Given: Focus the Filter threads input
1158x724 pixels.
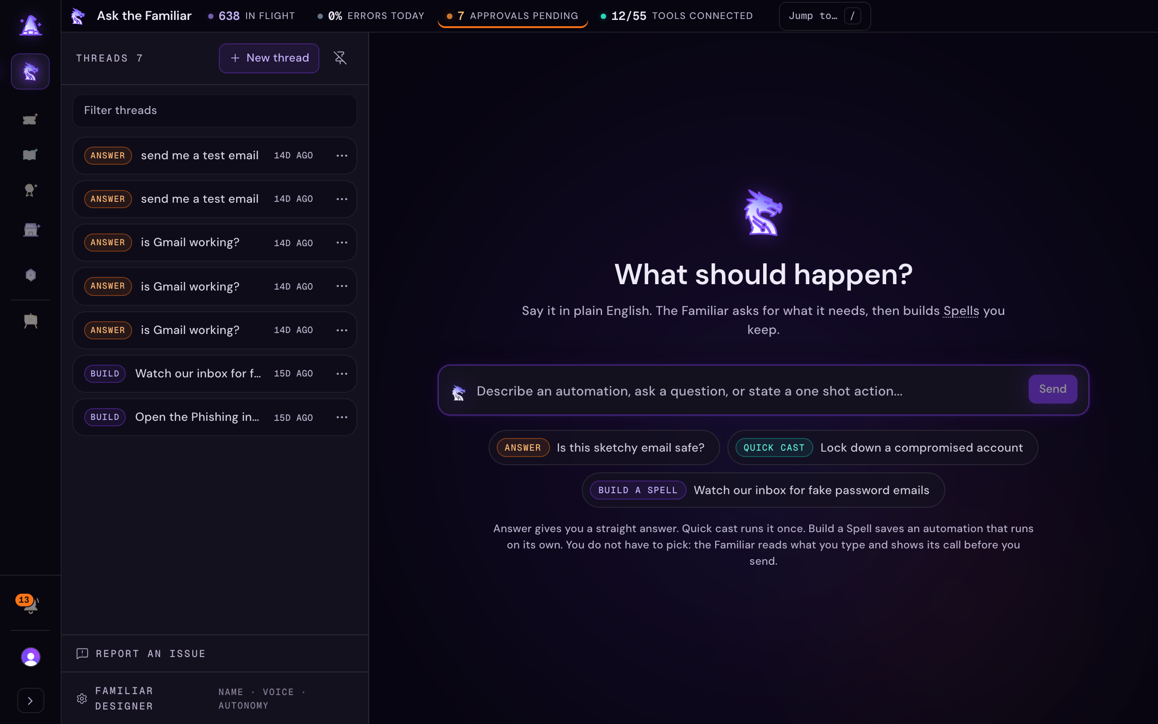Looking at the screenshot, I should click(x=214, y=110).
